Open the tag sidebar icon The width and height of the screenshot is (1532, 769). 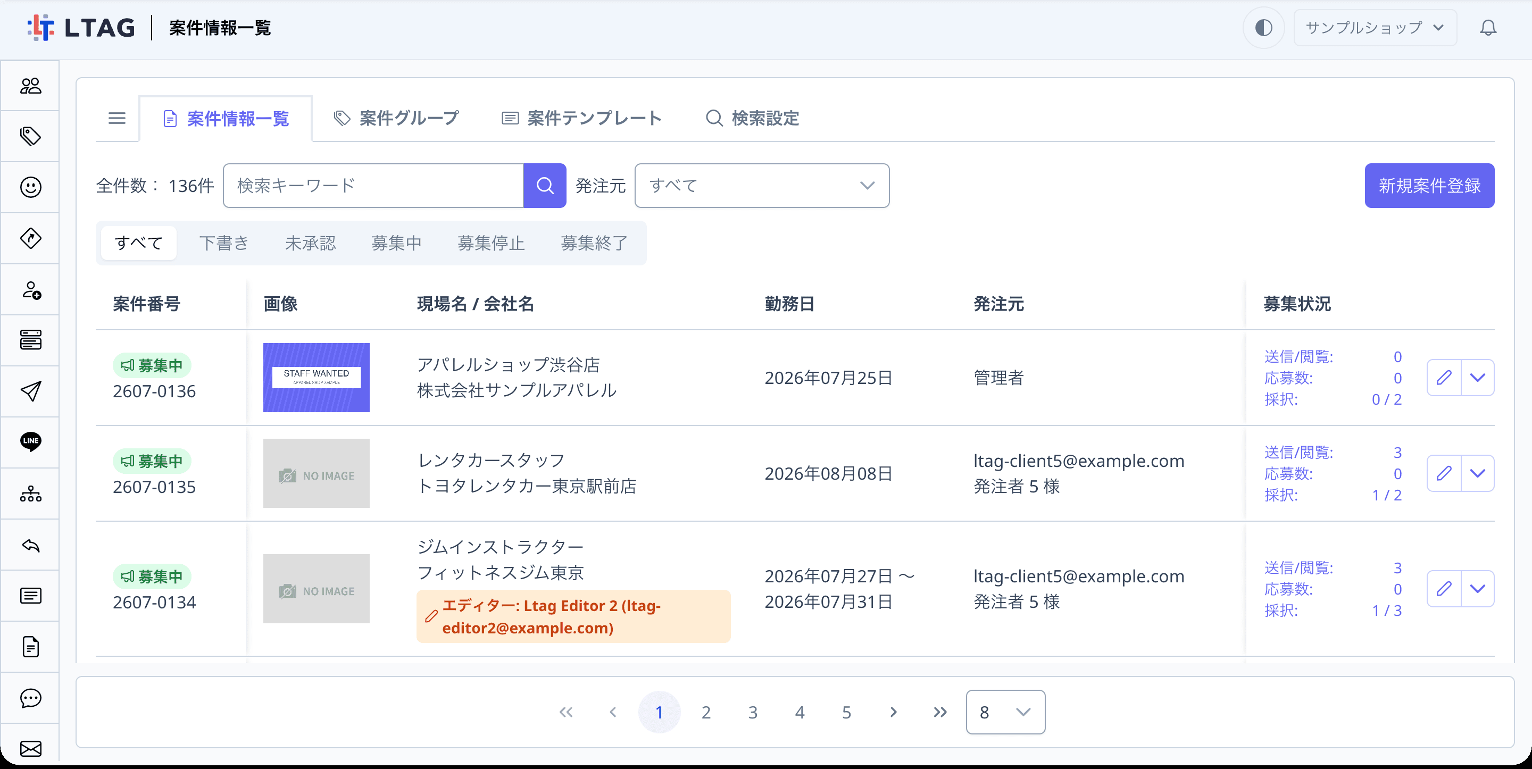30,137
